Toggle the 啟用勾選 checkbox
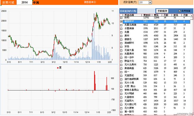The width and height of the screenshot is (194, 116). (x=180, y=11)
